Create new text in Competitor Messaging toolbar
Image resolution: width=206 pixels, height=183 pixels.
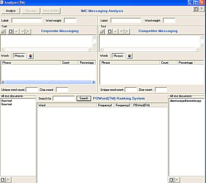click(x=110, y=31)
